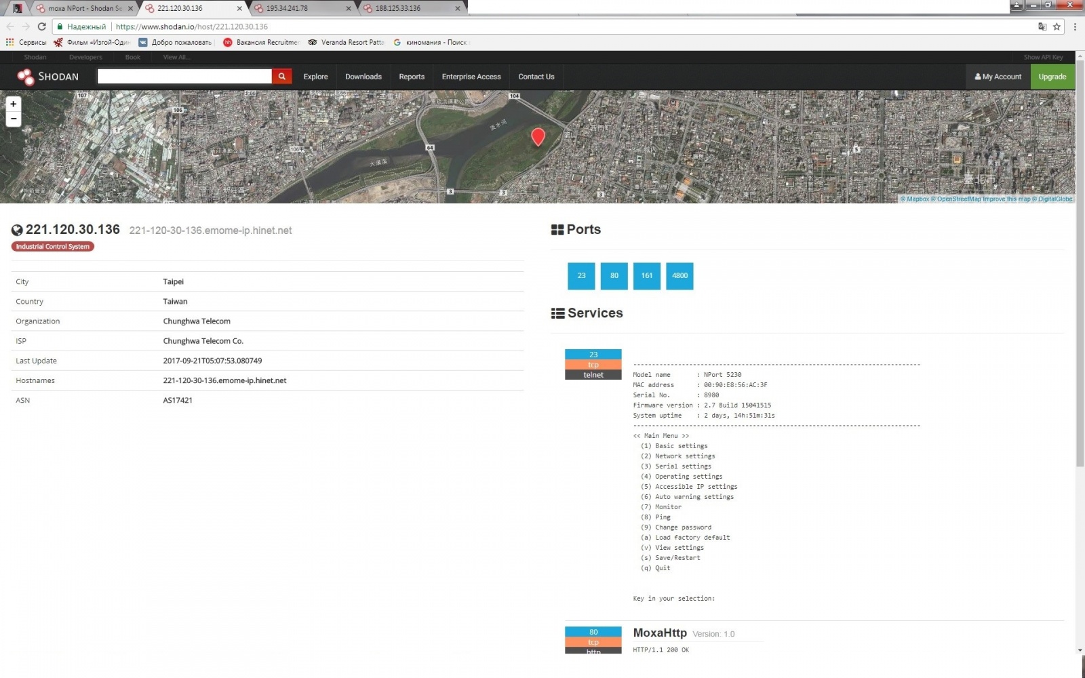
Task: Jump to port 4800 service
Action: click(x=679, y=276)
